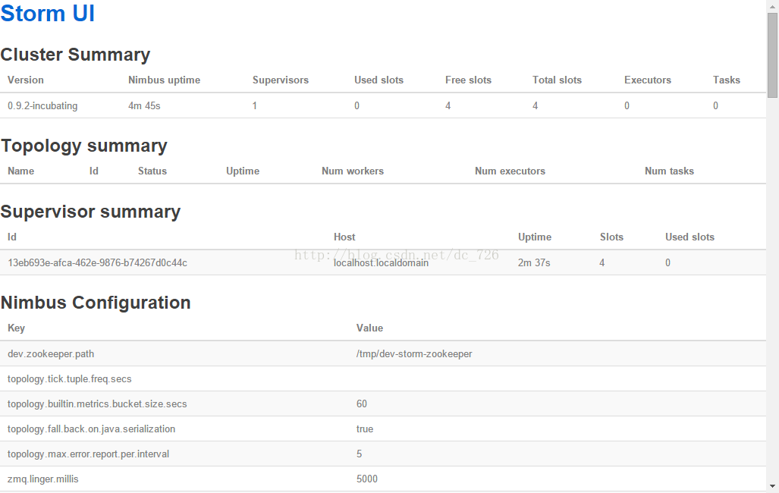Select the topology.tick.tuple.freq.secs key
The width and height of the screenshot is (779, 493).
(70, 379)
